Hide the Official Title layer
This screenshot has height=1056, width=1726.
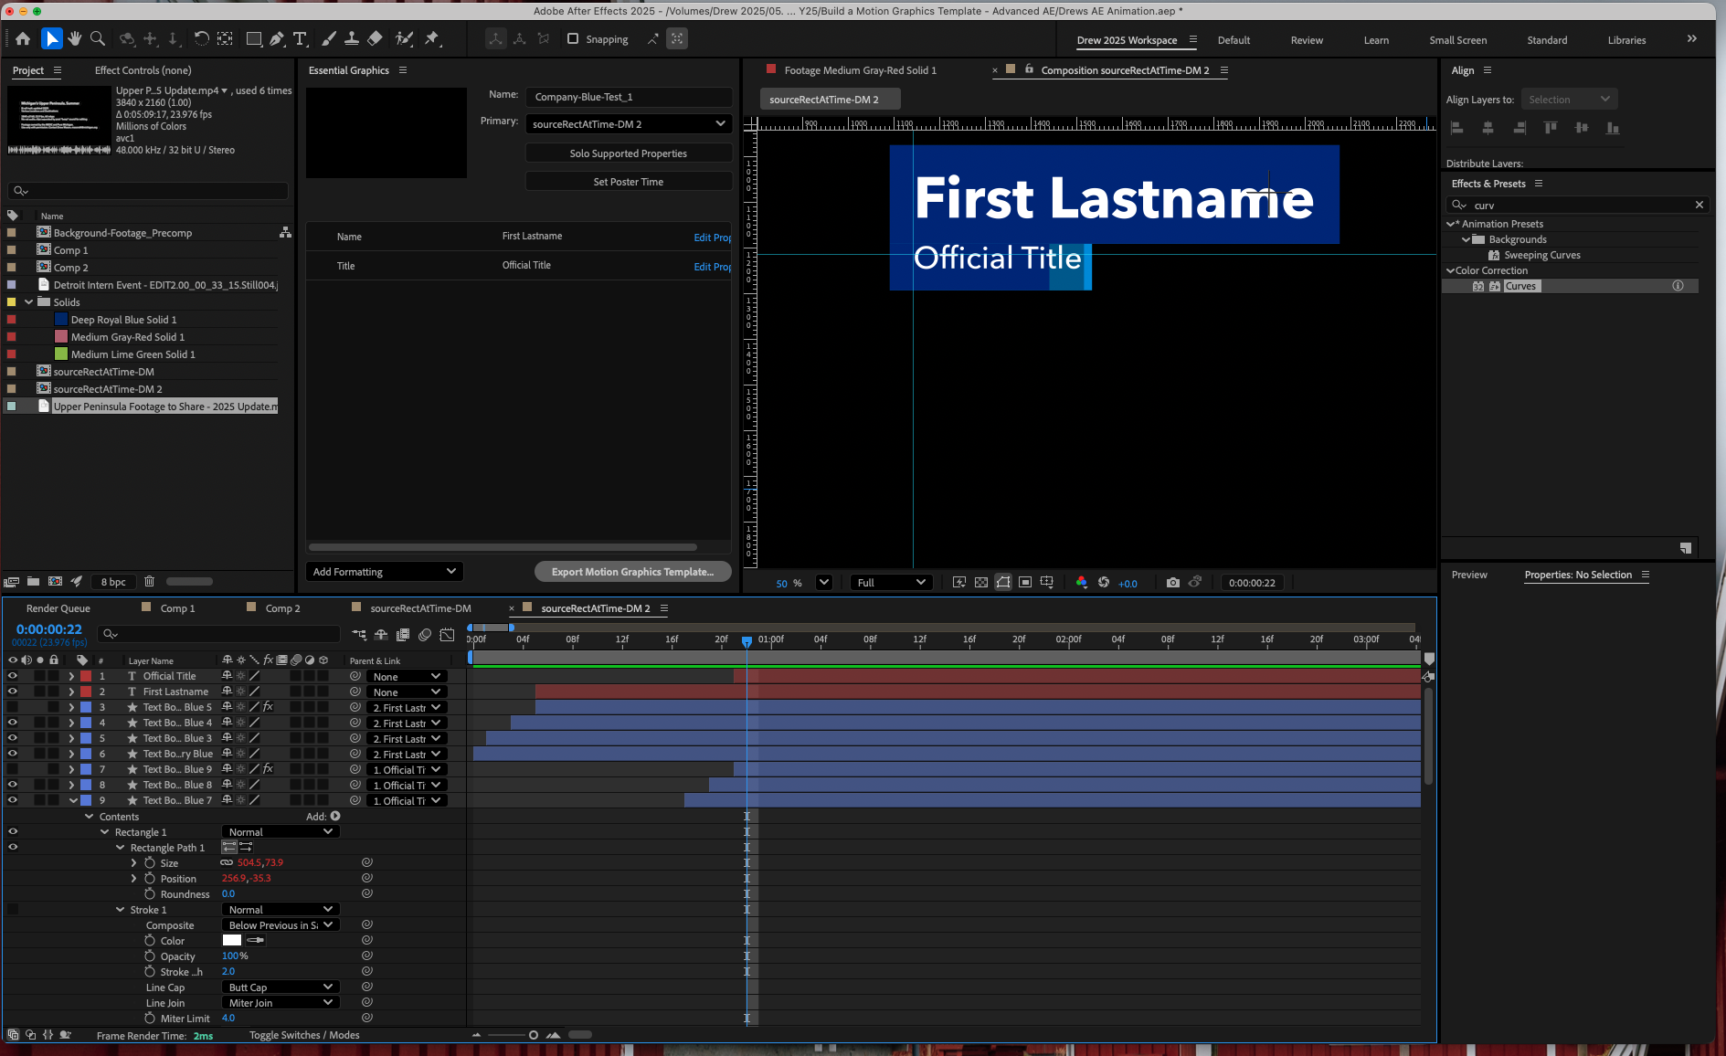pos(13,676)
